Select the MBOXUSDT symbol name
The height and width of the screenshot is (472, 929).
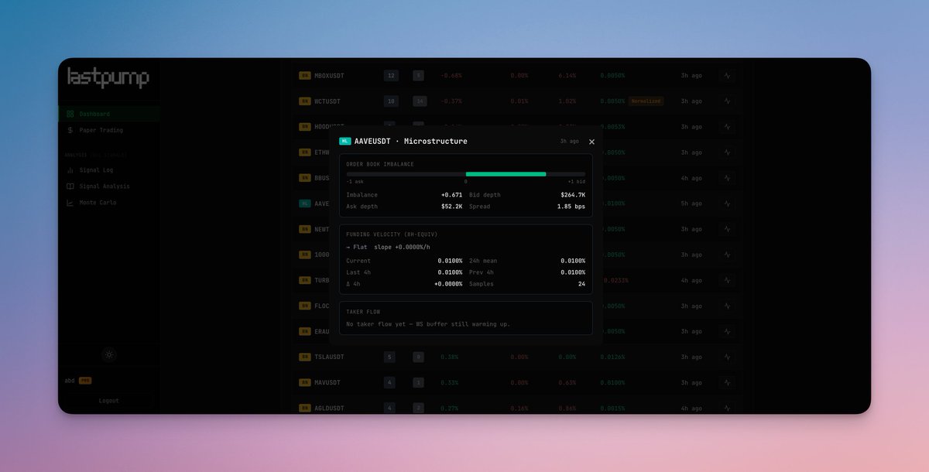(329, 76)
